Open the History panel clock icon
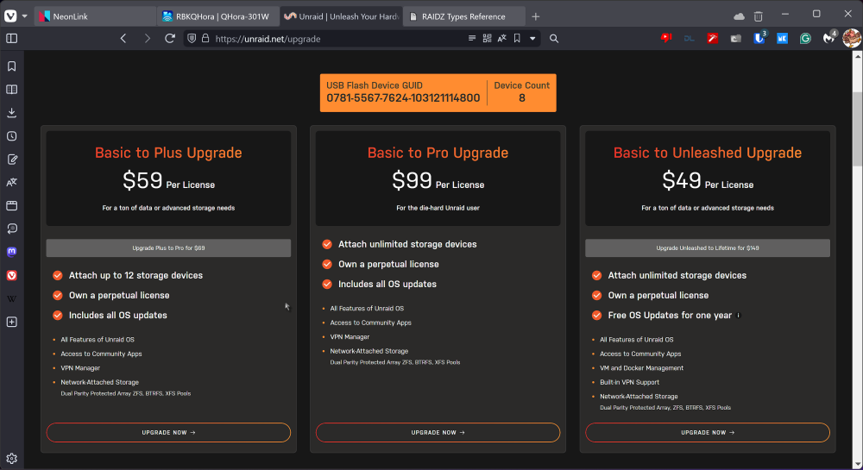Screen dimensions: 863x470 [11, 135]
